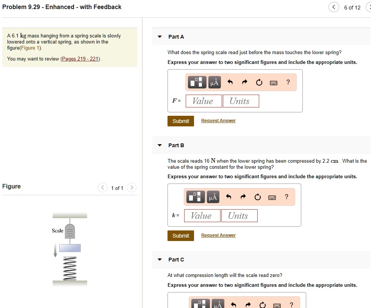Open Request Answer for Part B
Image resolution: width=371 pixels, height=308 pixels.
(218, 235)
